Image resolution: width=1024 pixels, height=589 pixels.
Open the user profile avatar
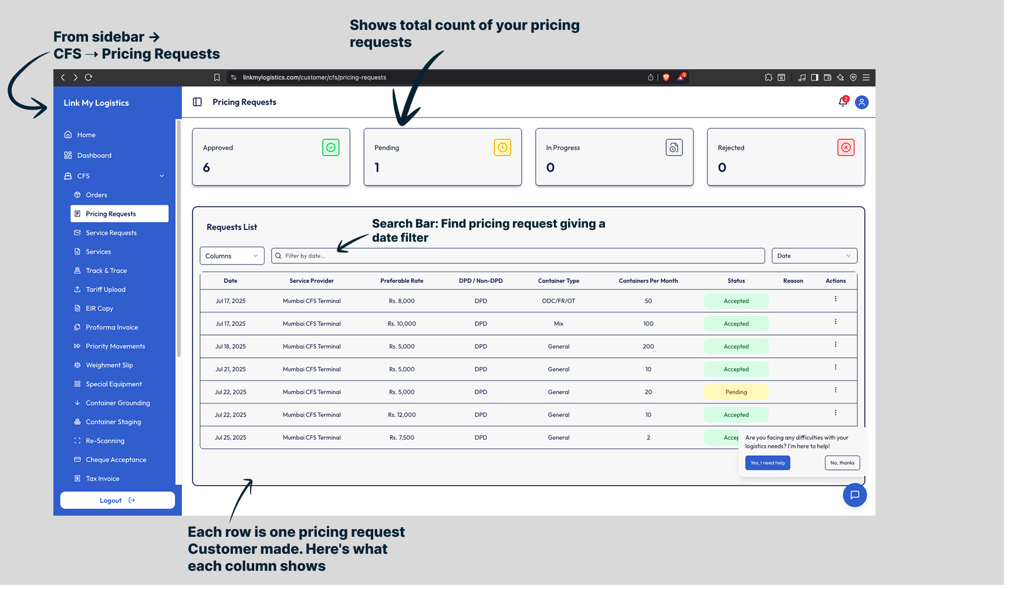(x=861, y=103)
